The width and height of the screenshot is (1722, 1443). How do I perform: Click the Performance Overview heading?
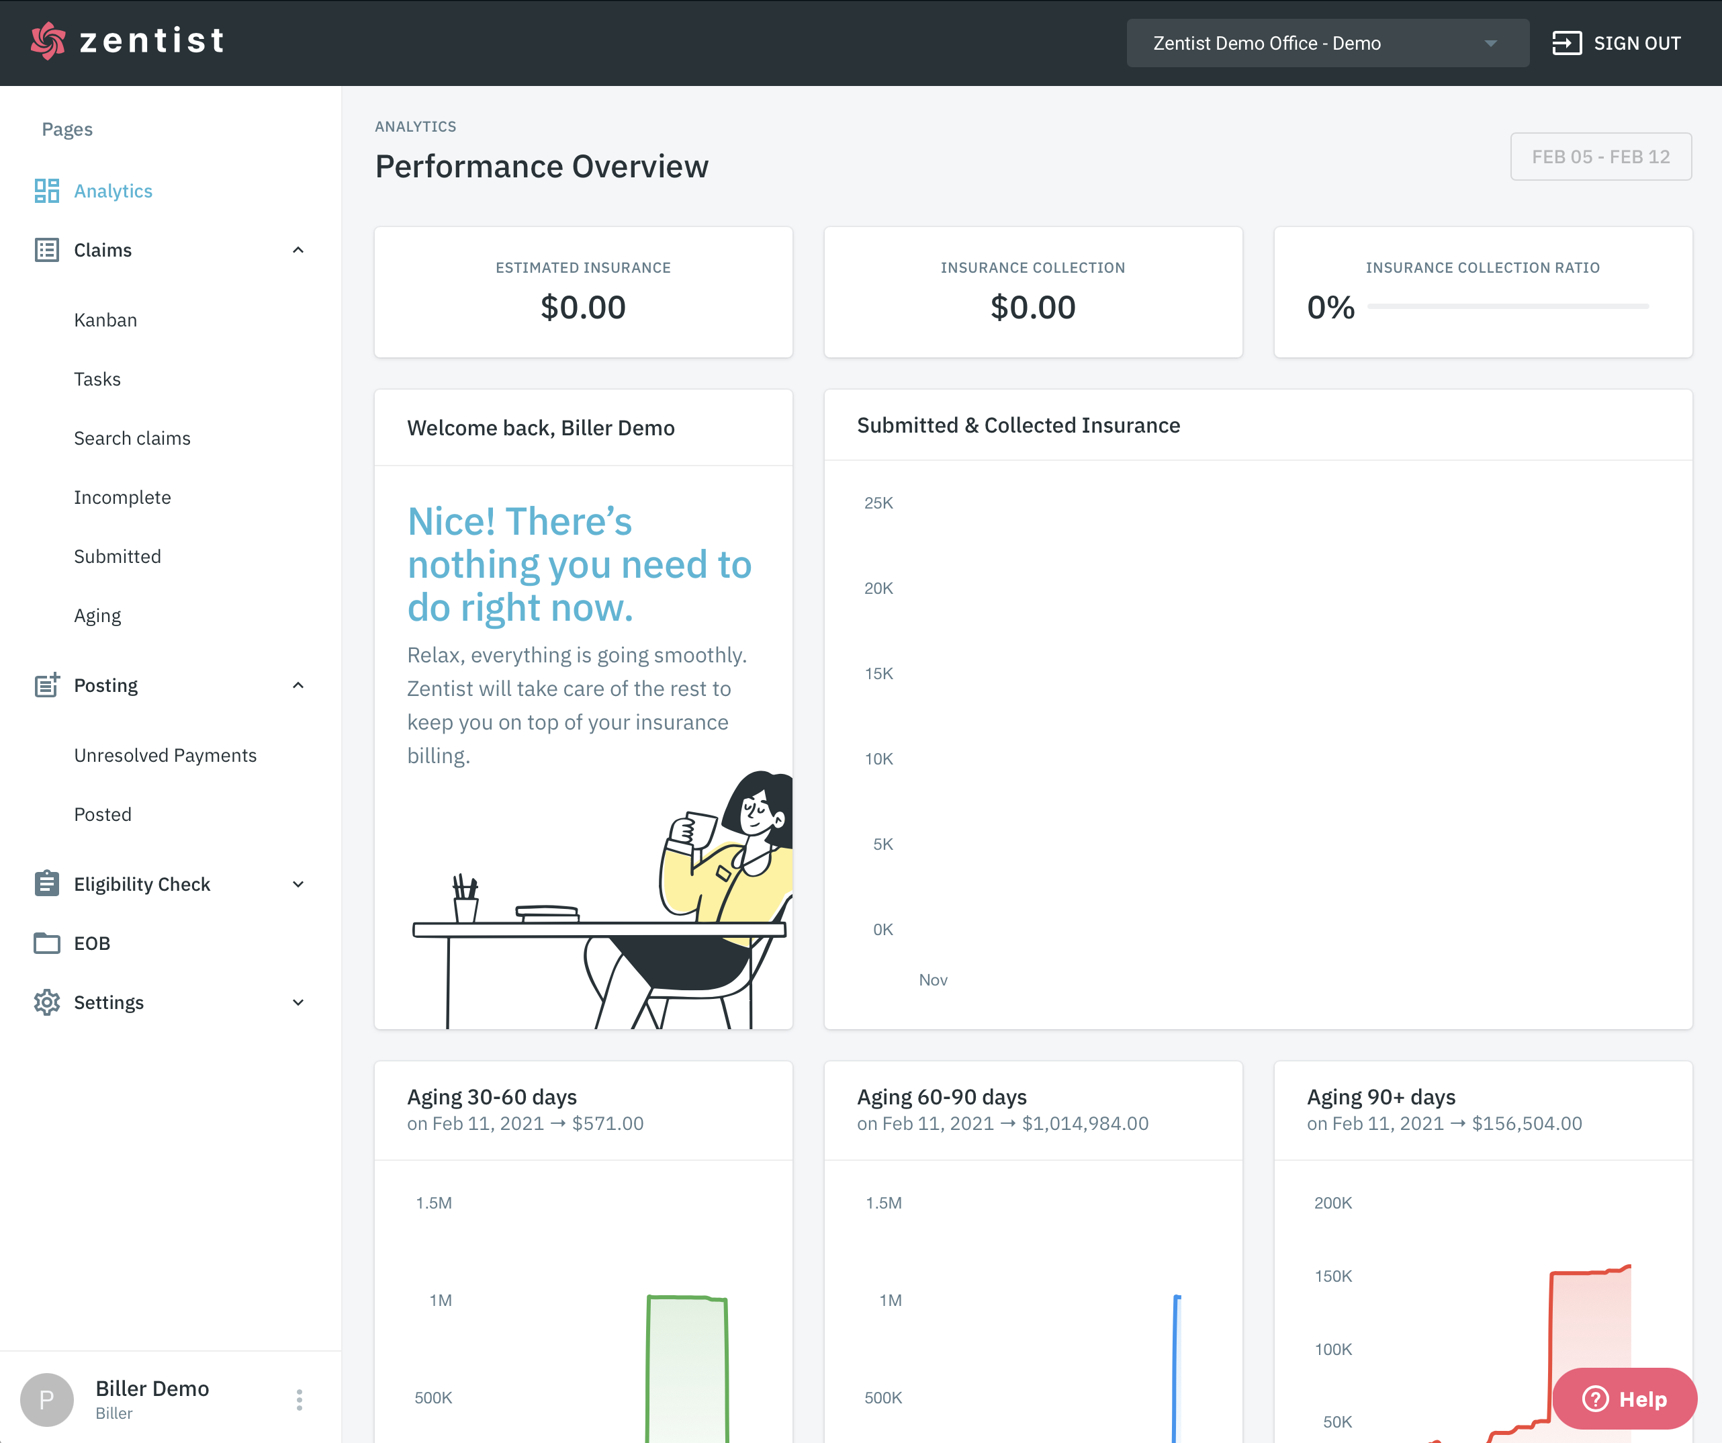(541, 167)
